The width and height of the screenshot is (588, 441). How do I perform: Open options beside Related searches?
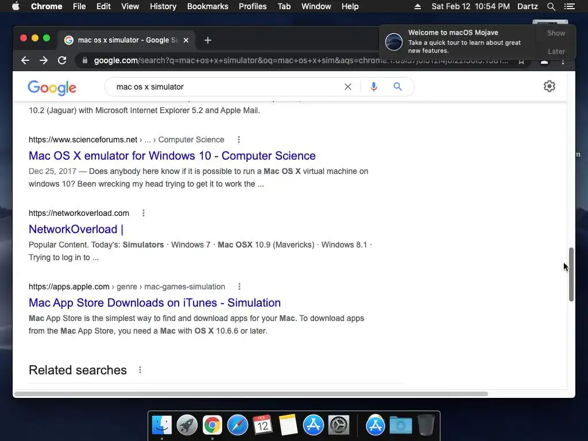[x=140, y=370]
